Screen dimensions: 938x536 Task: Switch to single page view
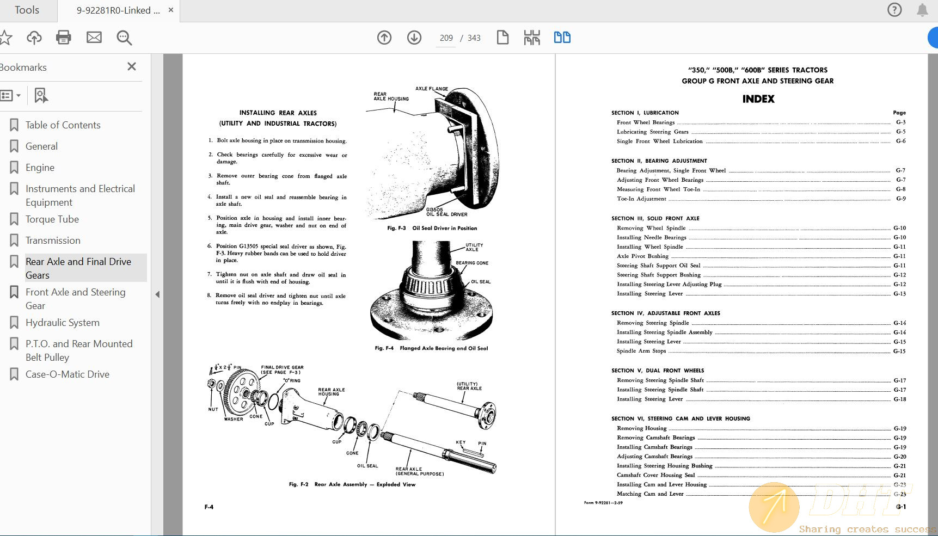click(502, 38)
